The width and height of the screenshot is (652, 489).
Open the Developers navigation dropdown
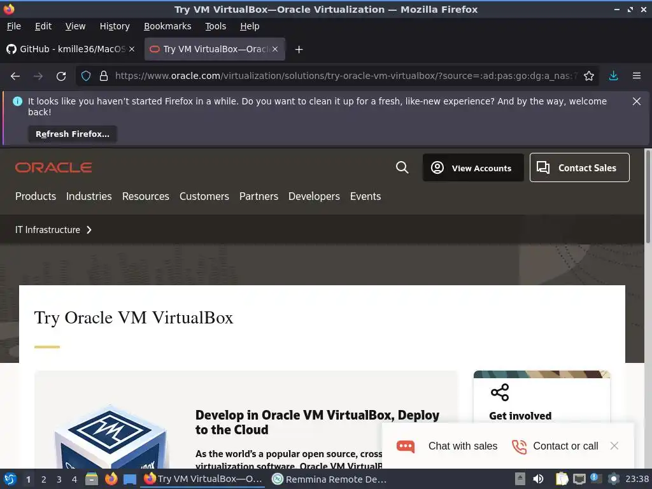coord(314,196)
